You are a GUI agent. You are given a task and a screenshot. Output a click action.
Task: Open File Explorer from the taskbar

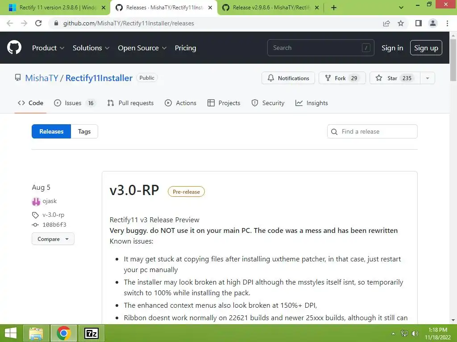point(36,333)
